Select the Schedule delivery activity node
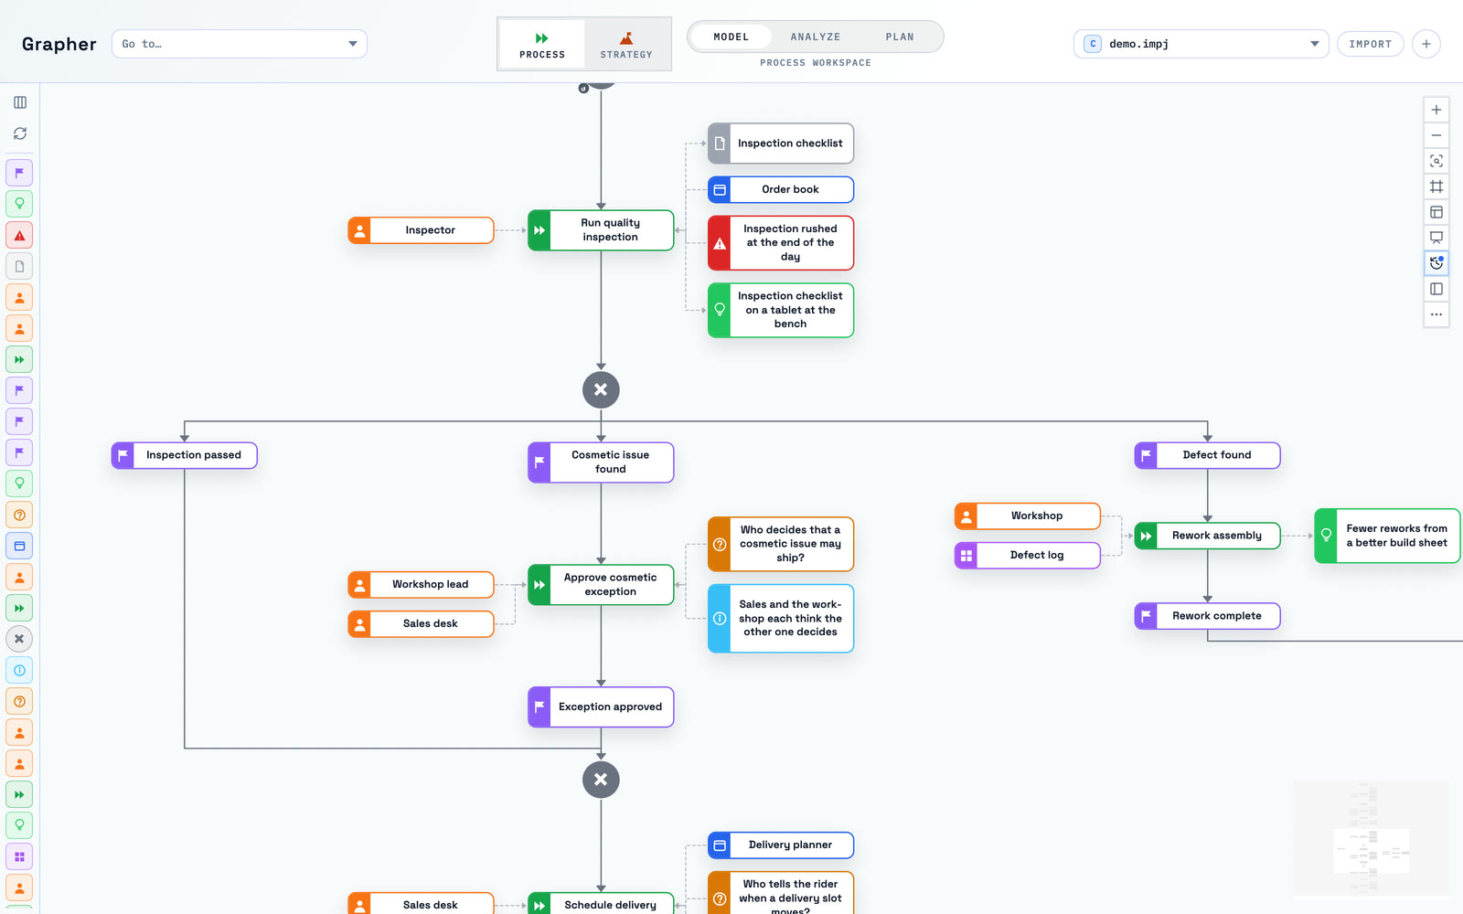The width and height of the screenshot is (1463, 914). pos(601,904)
